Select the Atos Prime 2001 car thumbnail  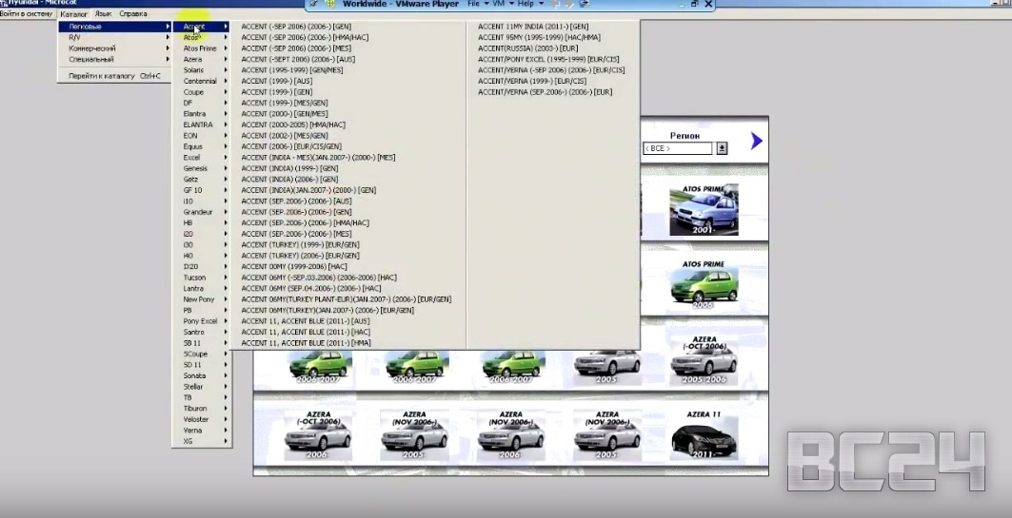[704, 210]
